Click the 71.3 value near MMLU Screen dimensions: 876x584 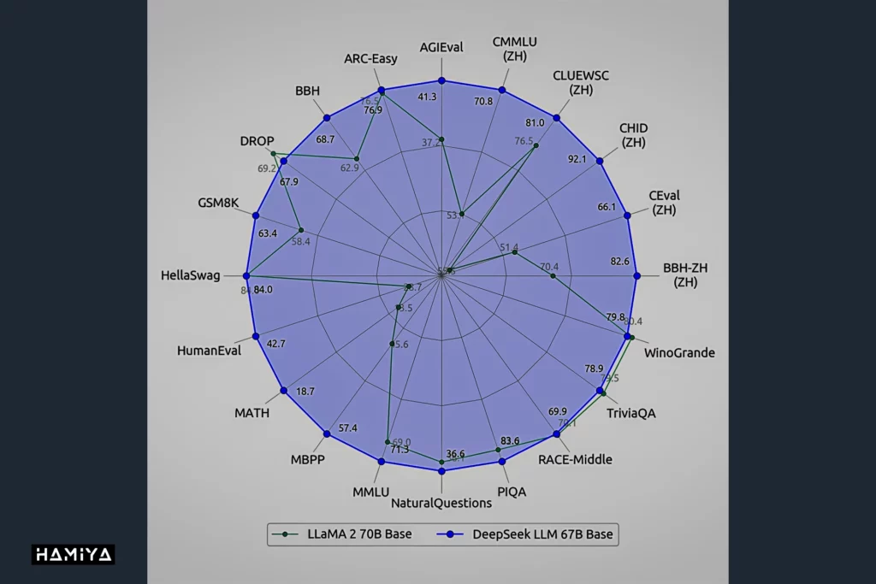[400, 450]
